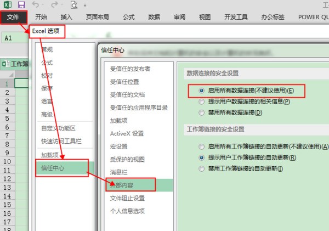Select 禁用所有数据连接 radio button
329x231 pixels.
pos(201,113)
